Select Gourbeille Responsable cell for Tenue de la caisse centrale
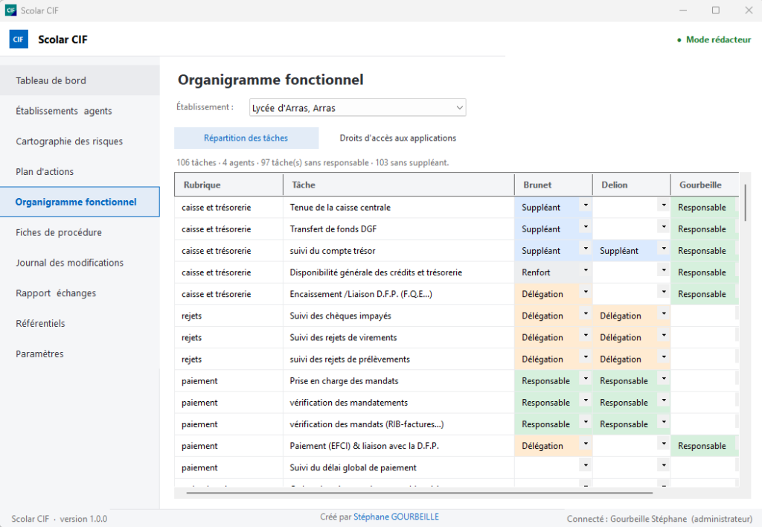The height and width of the screenshot is (527, 762). tap(704, 207)
